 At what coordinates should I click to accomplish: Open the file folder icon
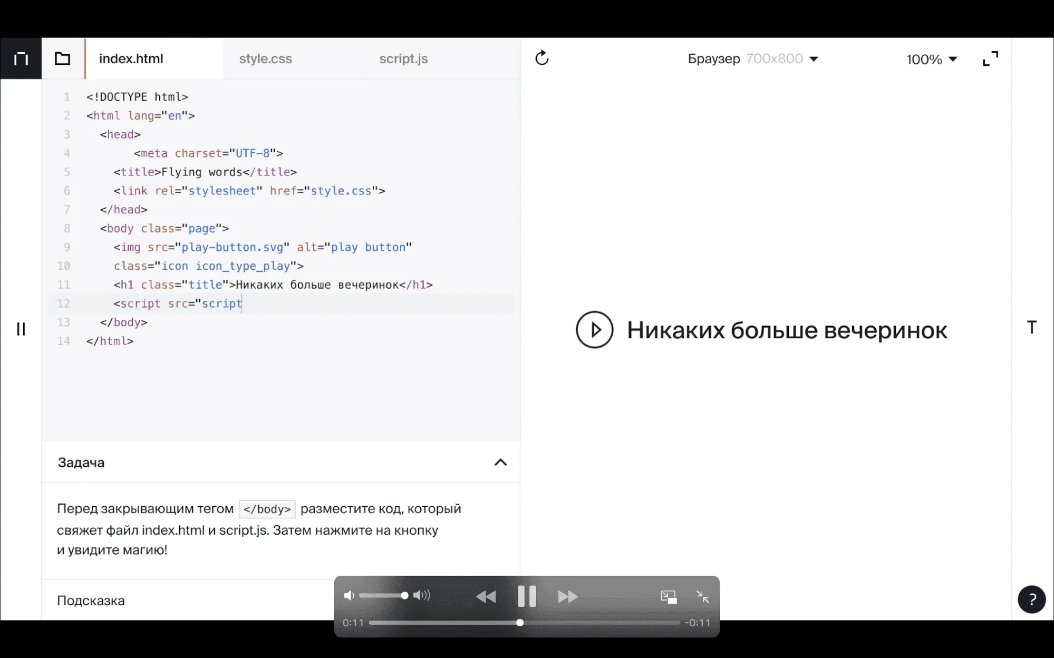(63, 58)
